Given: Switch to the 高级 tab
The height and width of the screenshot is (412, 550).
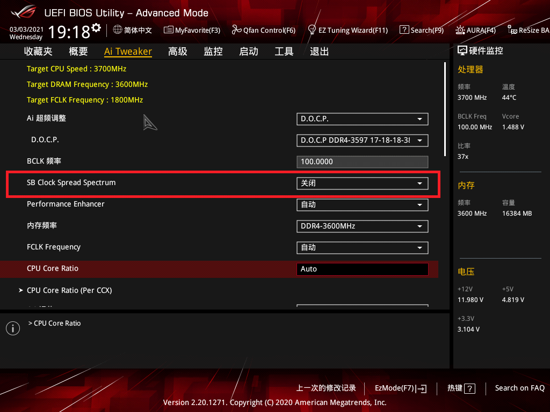Looking at the screenshot, I should coord(177,51).
